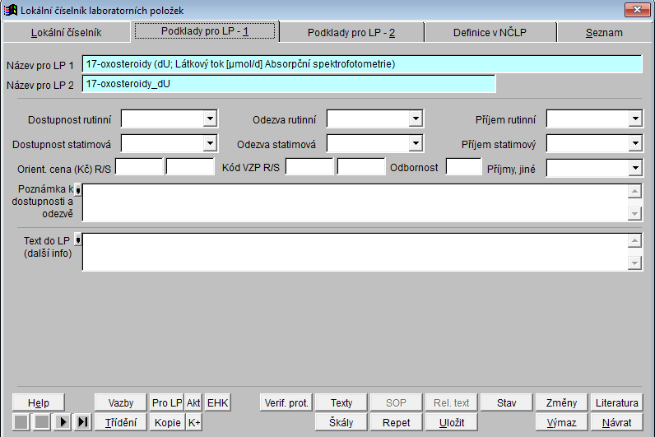Screen dimensions: 655x437
Task: Click into the Odbornost input field
Action: tap(462, 168)
